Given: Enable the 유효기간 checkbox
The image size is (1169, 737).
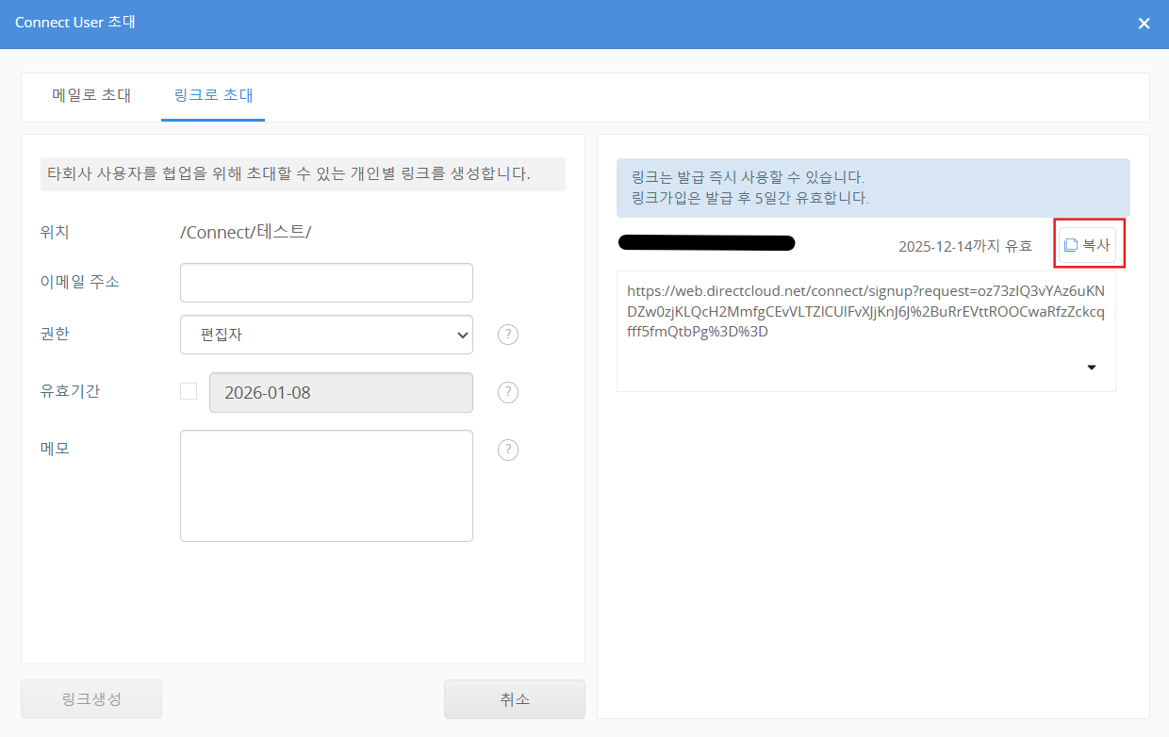Looking at the screenshot, I should (189, 391).
